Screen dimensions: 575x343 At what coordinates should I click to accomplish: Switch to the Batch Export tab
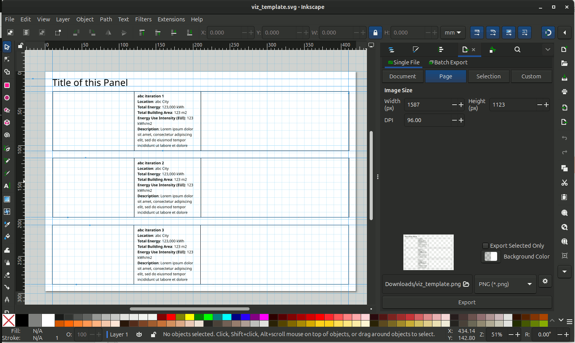click(x=448, y=62)
